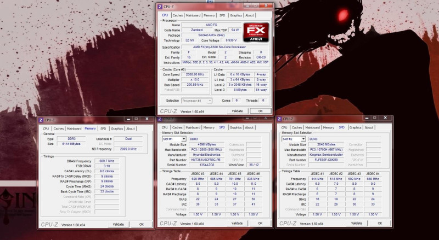
Task: Click the Cores count field
Action: pos(237,101)
